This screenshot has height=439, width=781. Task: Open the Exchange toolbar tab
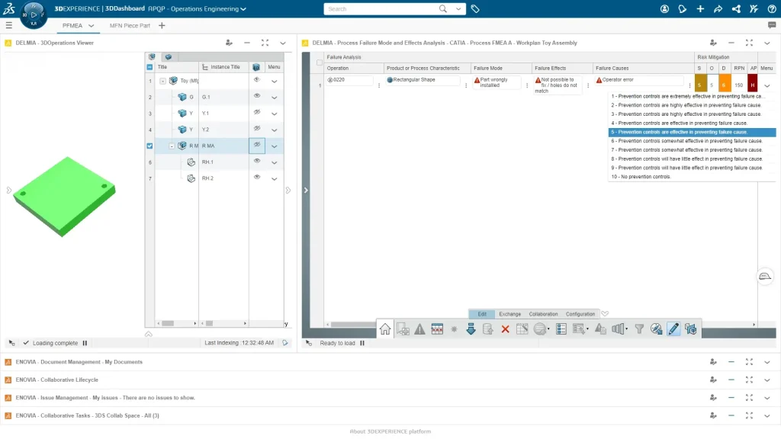(509, 314)
